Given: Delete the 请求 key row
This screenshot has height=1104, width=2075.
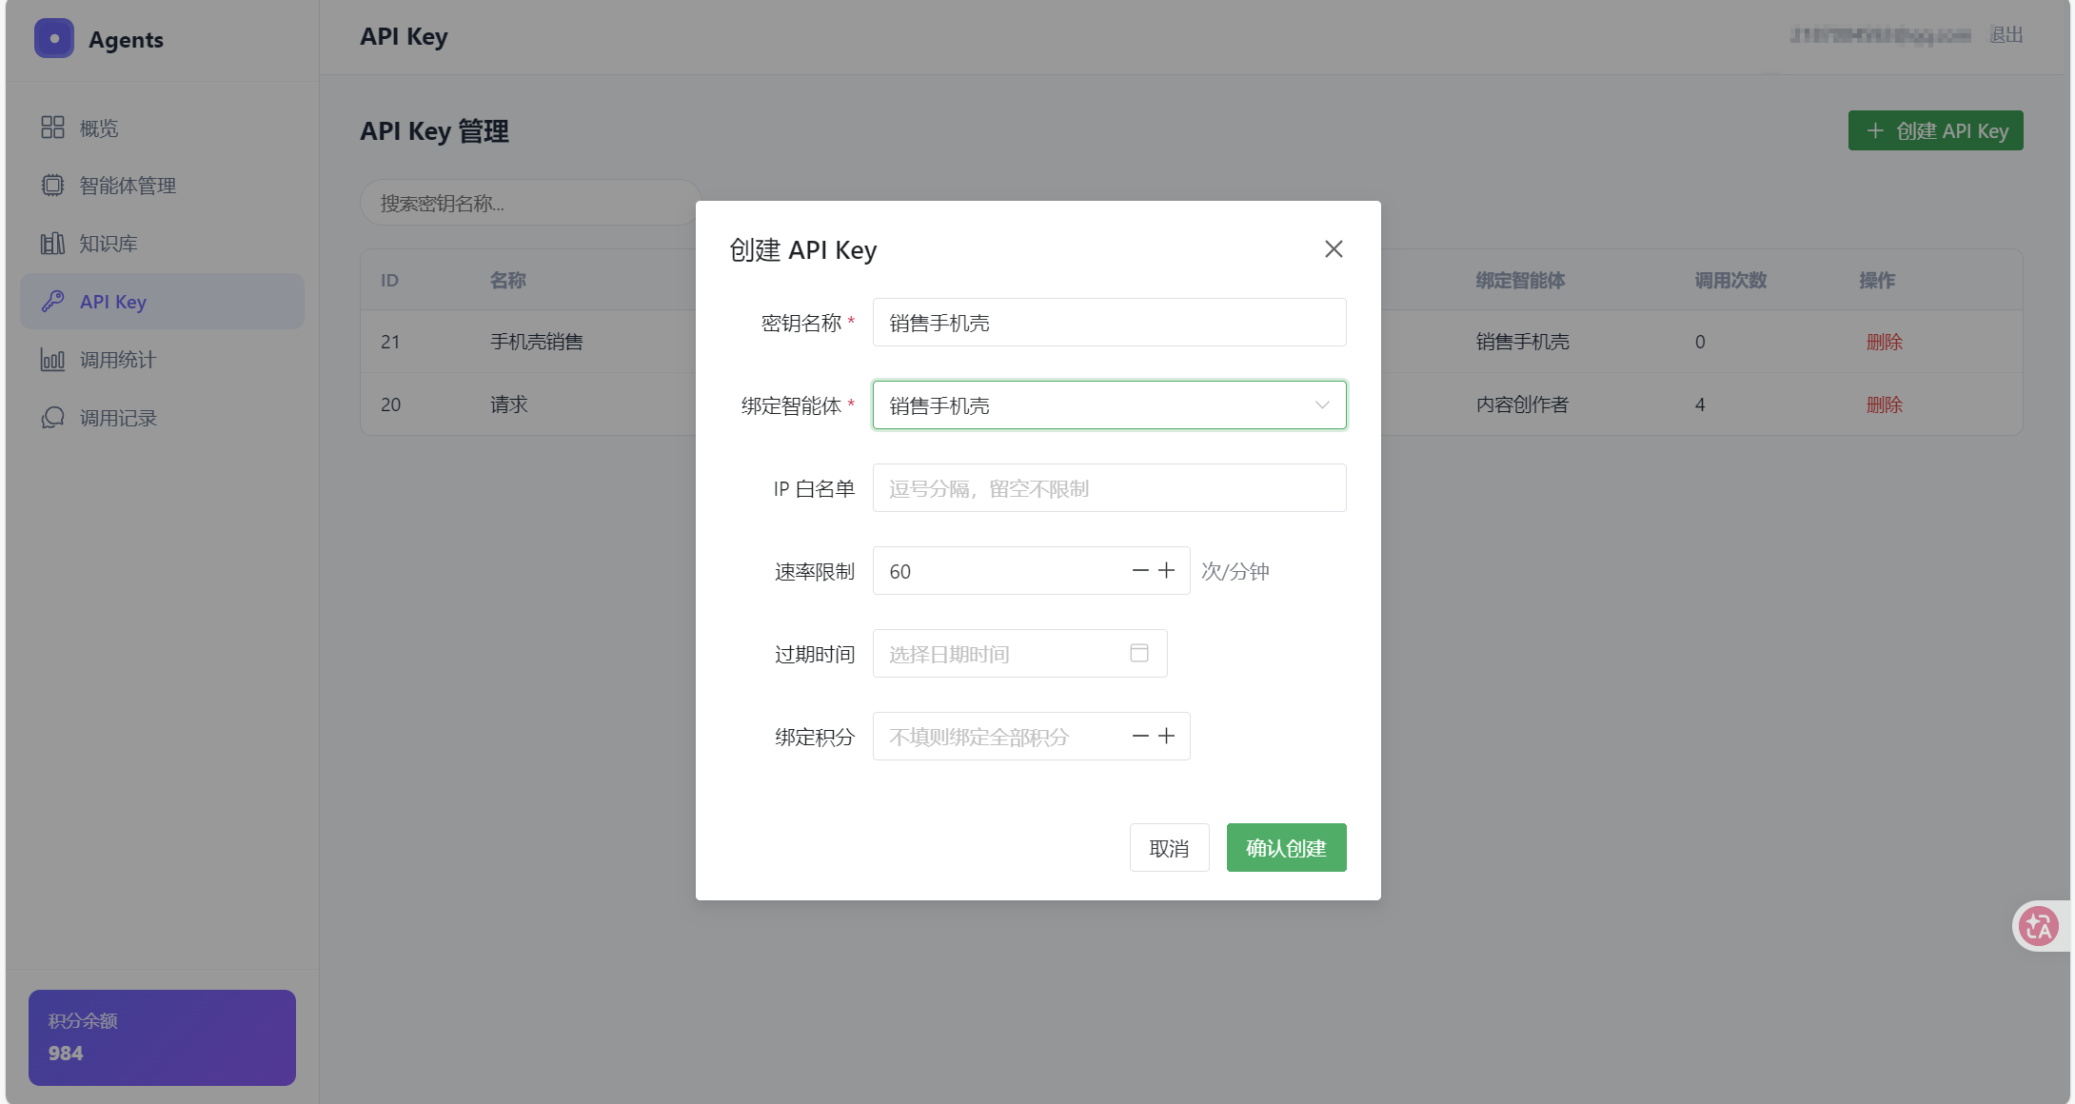Looking at the screenshot, I should [x=1884, y=404].
